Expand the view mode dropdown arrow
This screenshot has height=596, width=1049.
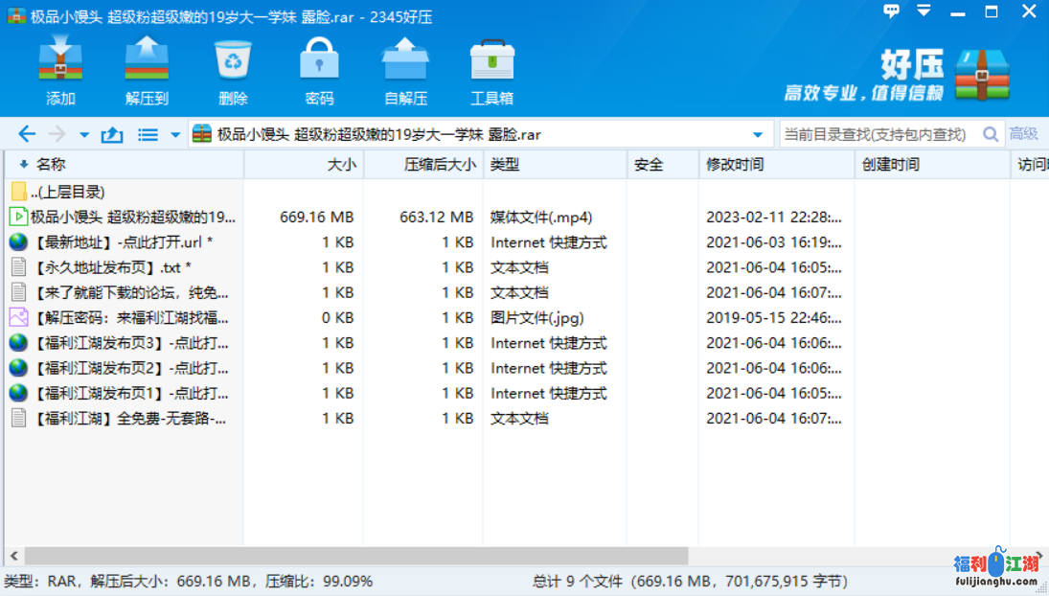click(x=175, y=135)
